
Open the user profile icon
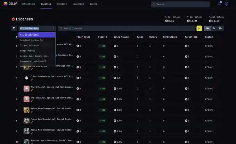click(x=227, y=4)
